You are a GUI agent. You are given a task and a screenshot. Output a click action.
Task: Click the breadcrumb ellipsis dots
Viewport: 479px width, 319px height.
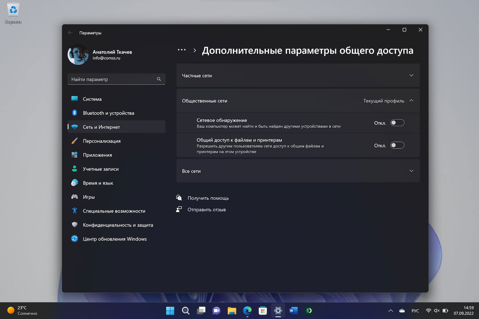[182, 50]
